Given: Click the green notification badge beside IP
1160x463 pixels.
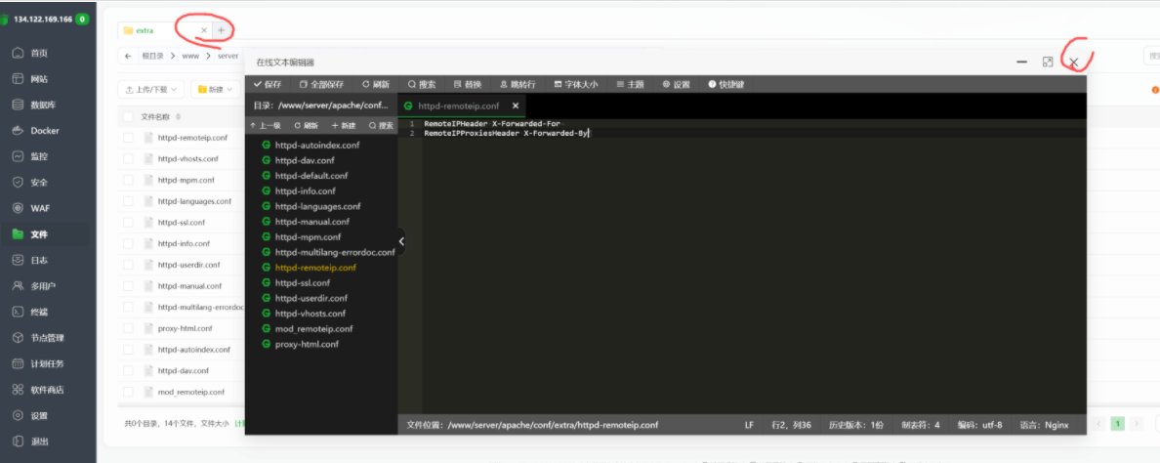Looking at the screenshot, I should tap(81, 20).
